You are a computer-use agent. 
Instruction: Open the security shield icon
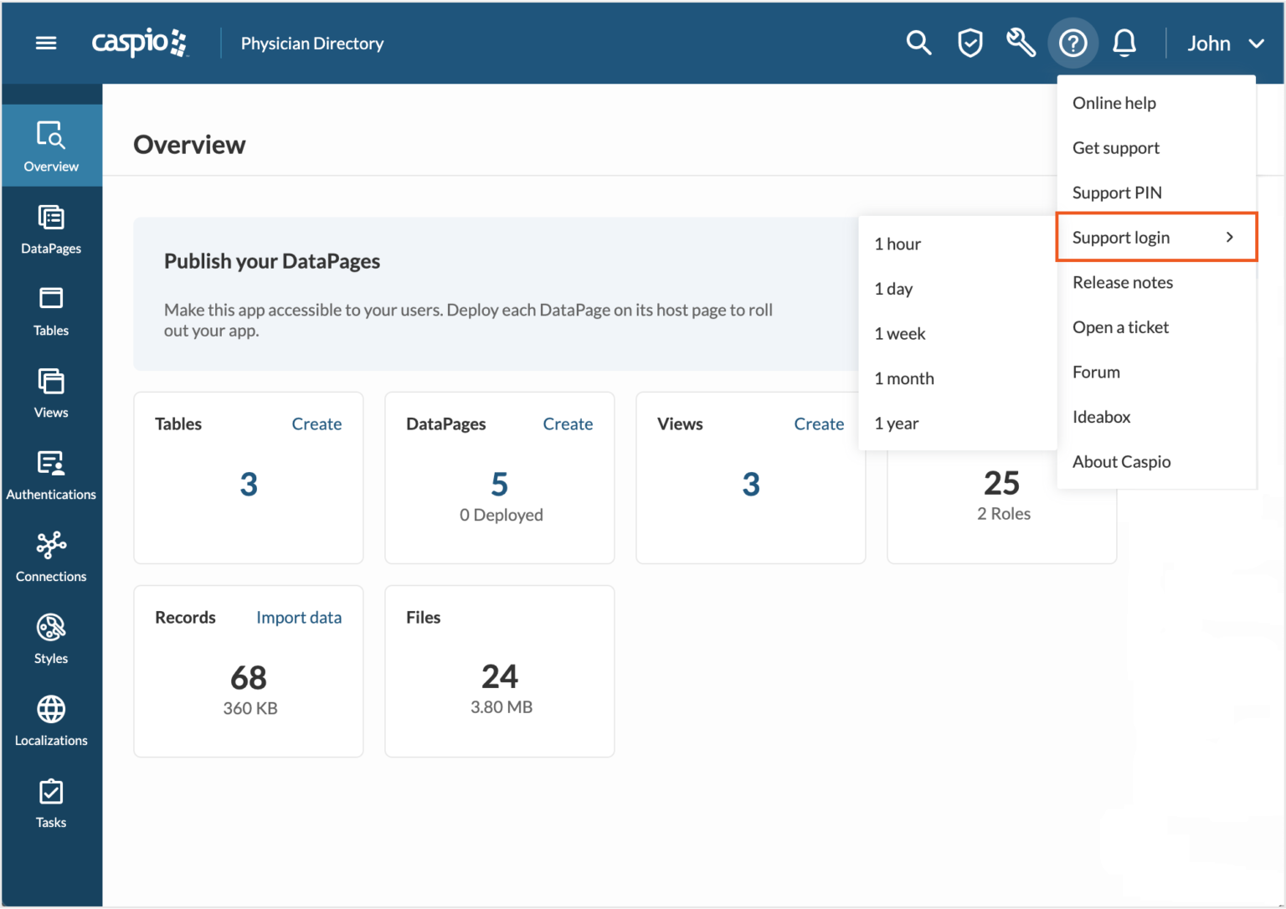point(970,43)
